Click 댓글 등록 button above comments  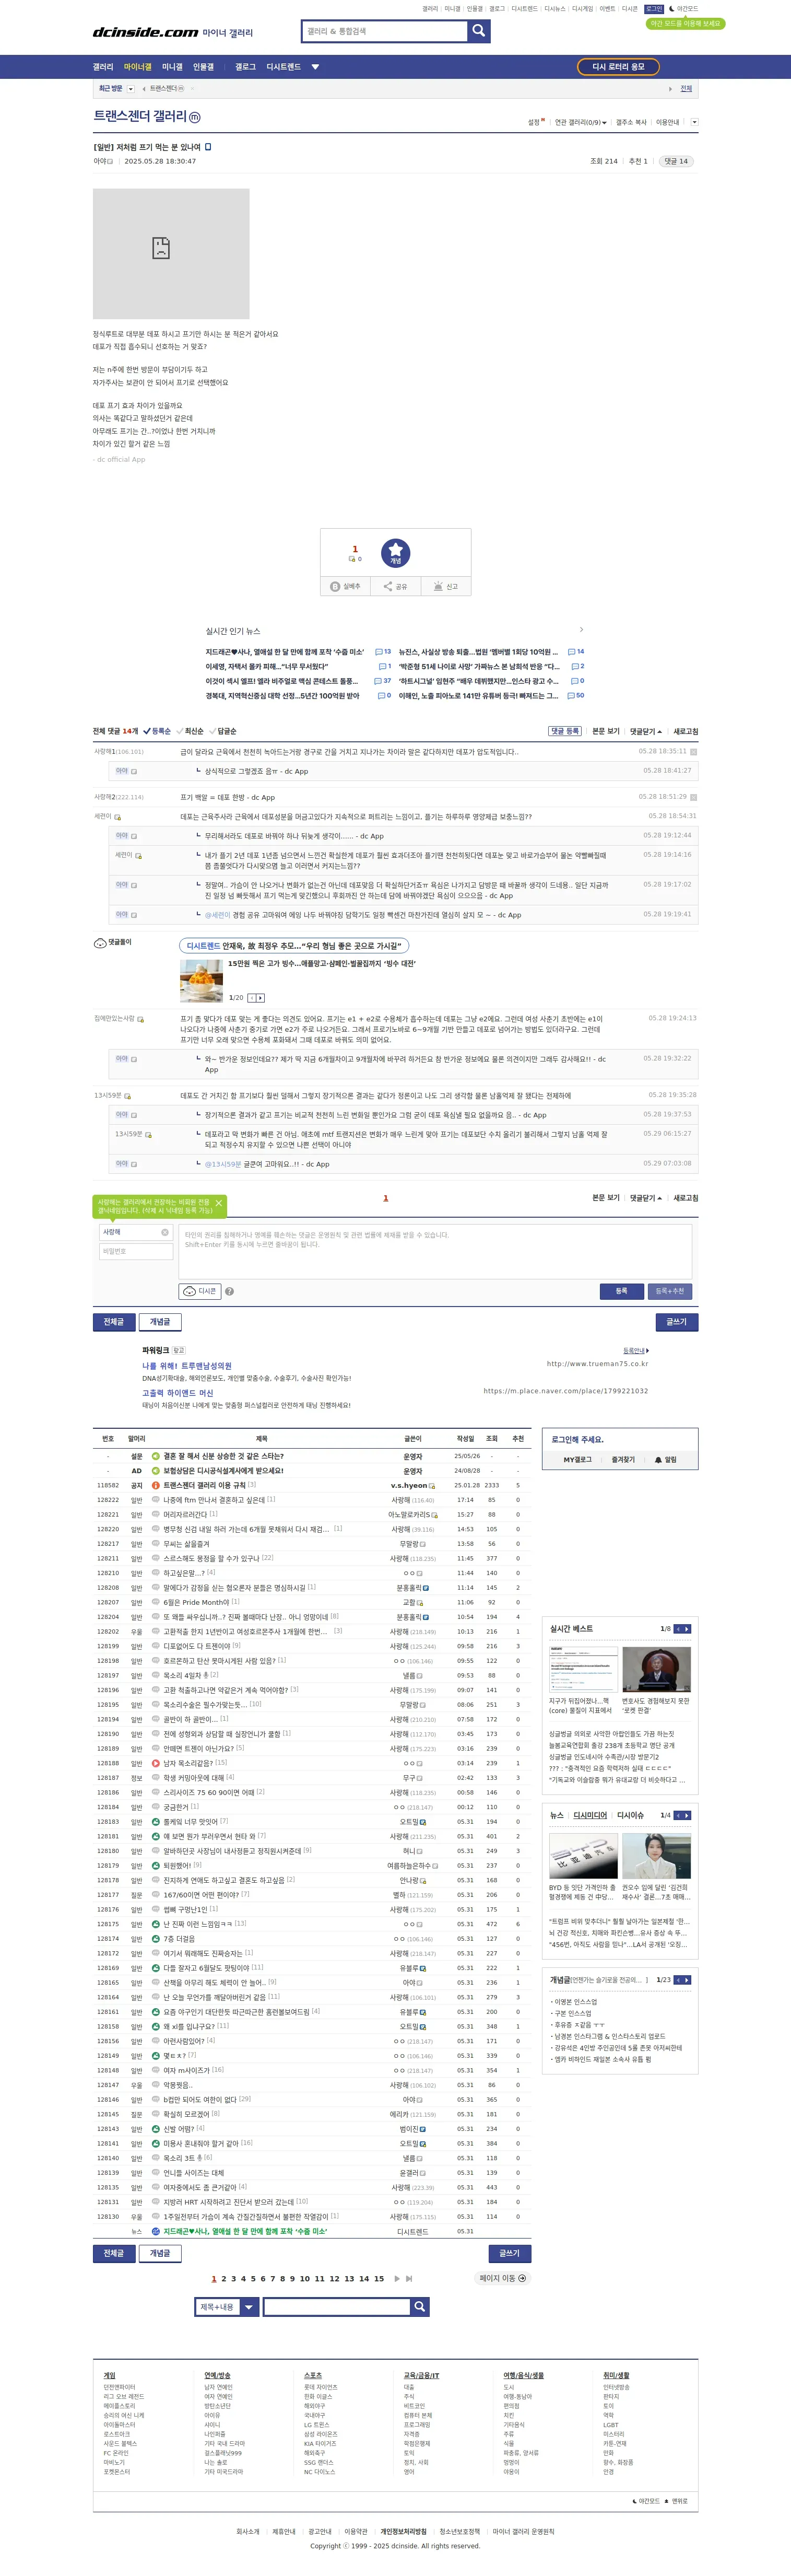pyautogui.click(x=565, y=731)
